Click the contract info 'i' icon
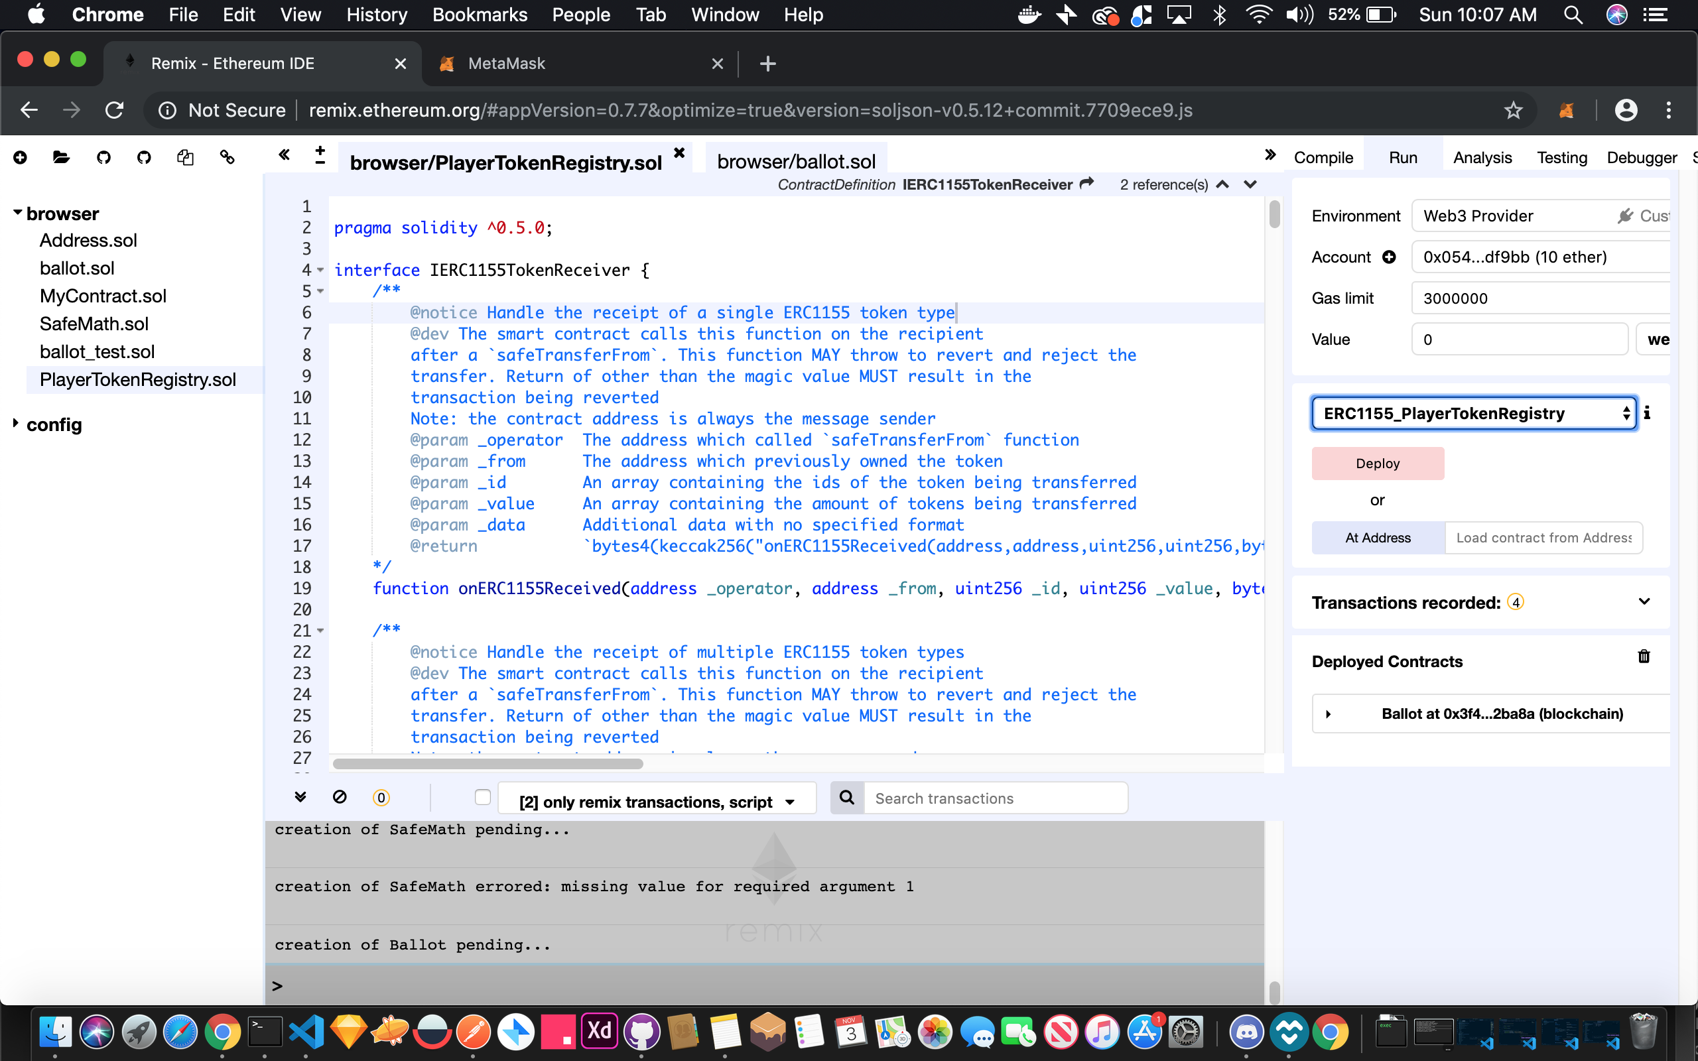1698x1061 pixels. (1647, 413)
